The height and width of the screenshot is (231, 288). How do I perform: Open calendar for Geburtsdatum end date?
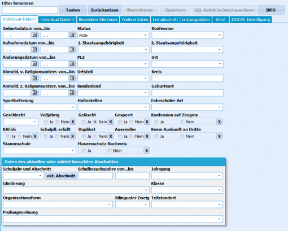tap(72, 35)
